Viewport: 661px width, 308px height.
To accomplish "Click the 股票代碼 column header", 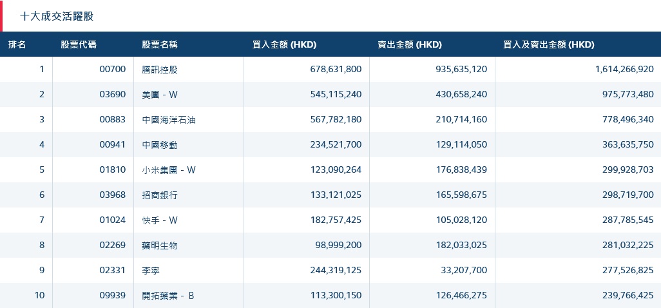I will point(79,44).
